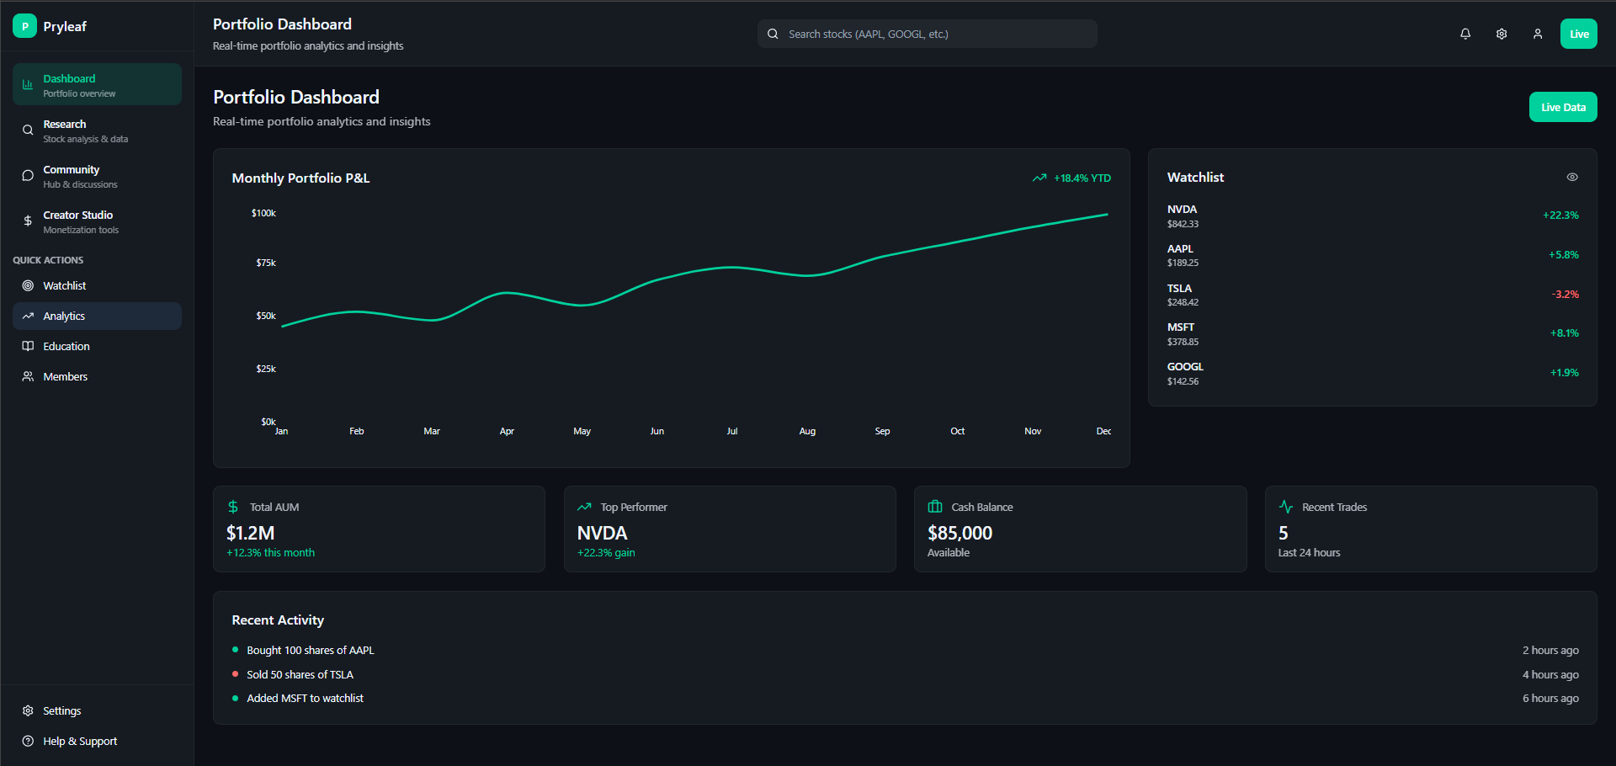This screenshot has height=766, width=1616.
Task: Open the Education book icon
Action: pyautogui.click(x=28, y=346)
